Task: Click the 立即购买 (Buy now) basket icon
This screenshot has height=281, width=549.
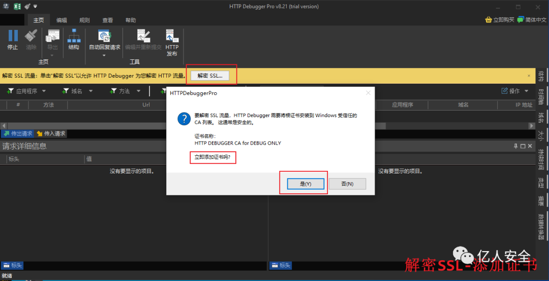Action: (x=489, y=20)
